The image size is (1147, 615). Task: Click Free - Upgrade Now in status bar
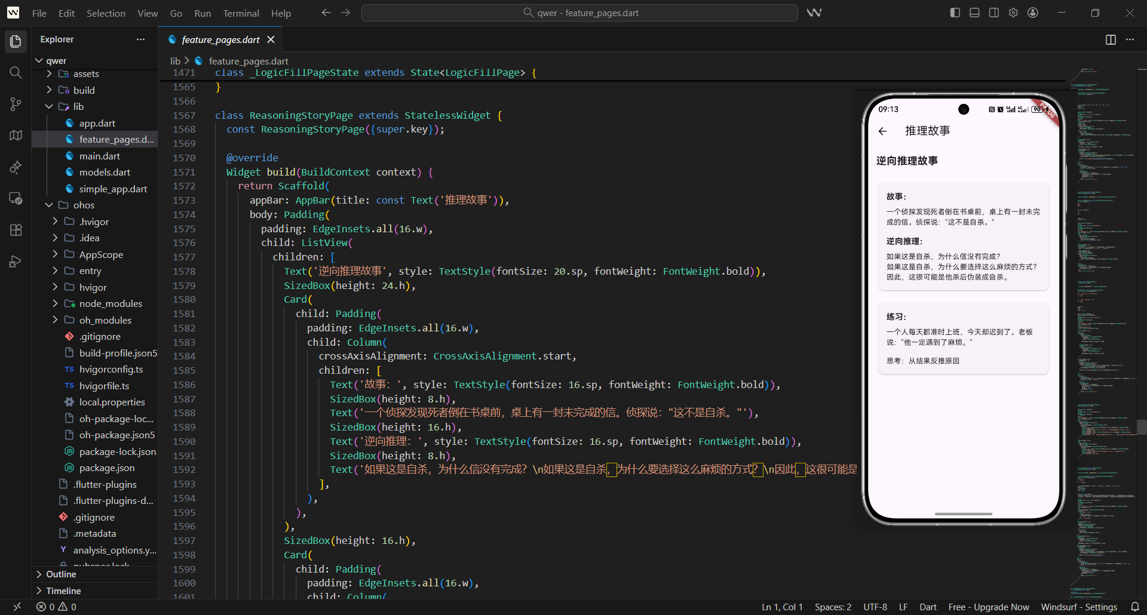tap(989, 607)
